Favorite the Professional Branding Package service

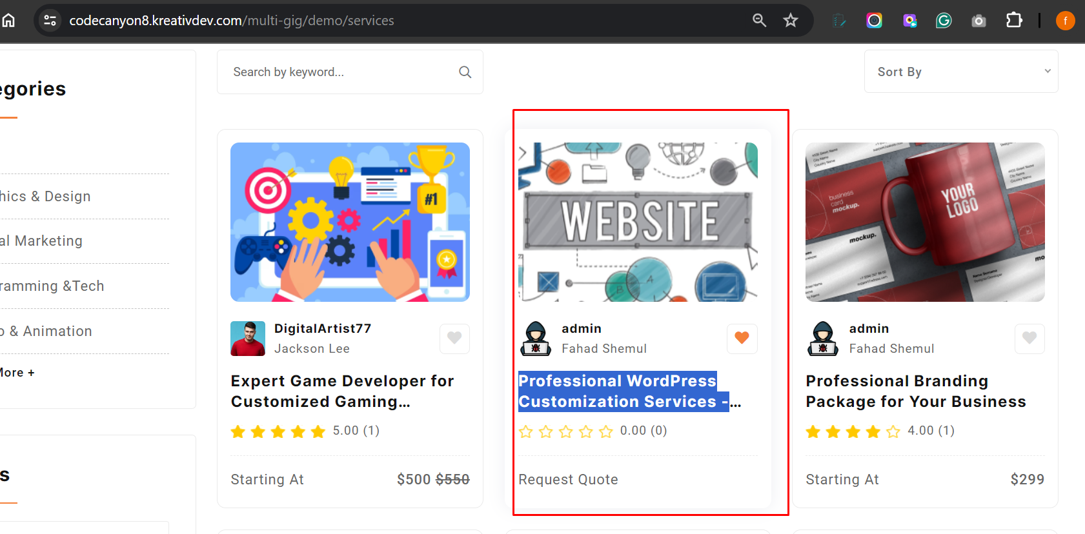[1029, 338]
